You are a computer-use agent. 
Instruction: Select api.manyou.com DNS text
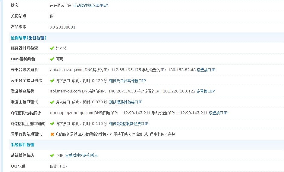(93, 91)
